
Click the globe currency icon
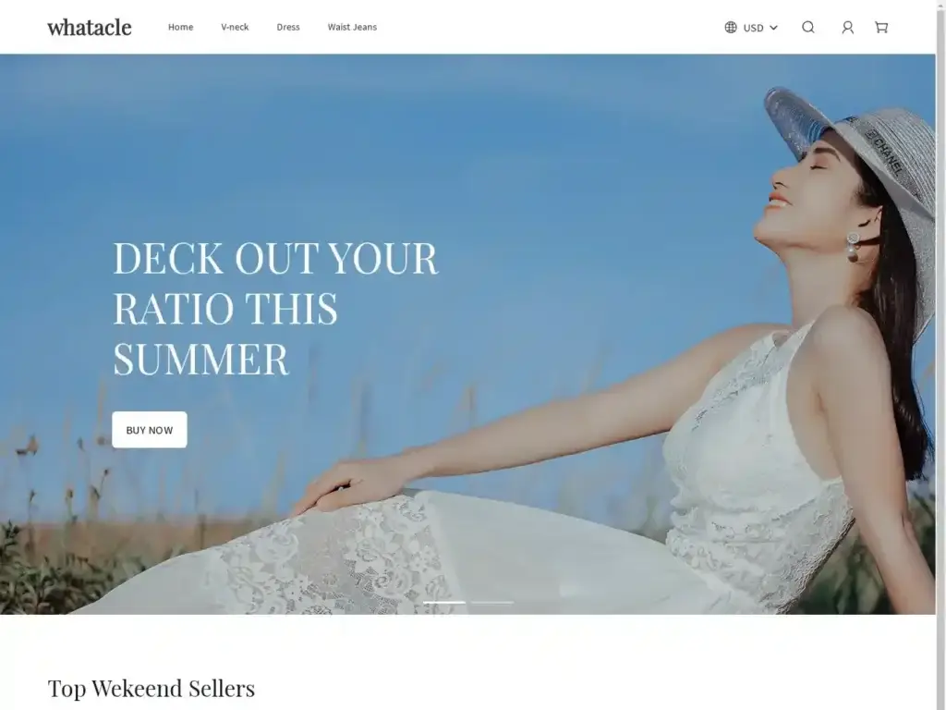pos(731,27)
